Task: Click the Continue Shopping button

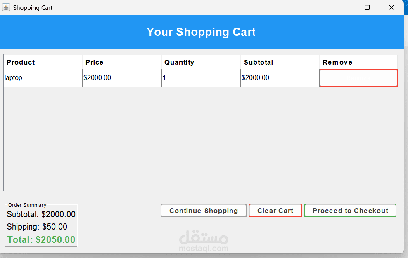Action: pyautogui.click(x=204, y=211)
